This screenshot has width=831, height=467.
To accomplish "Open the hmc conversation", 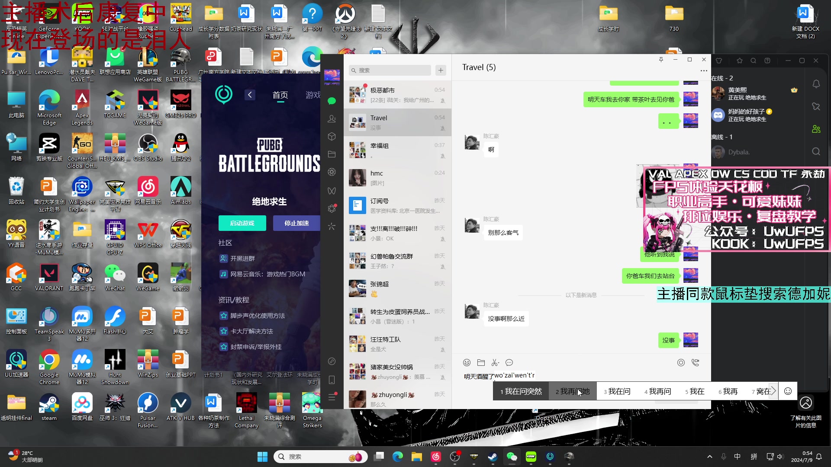I will 397,178.
